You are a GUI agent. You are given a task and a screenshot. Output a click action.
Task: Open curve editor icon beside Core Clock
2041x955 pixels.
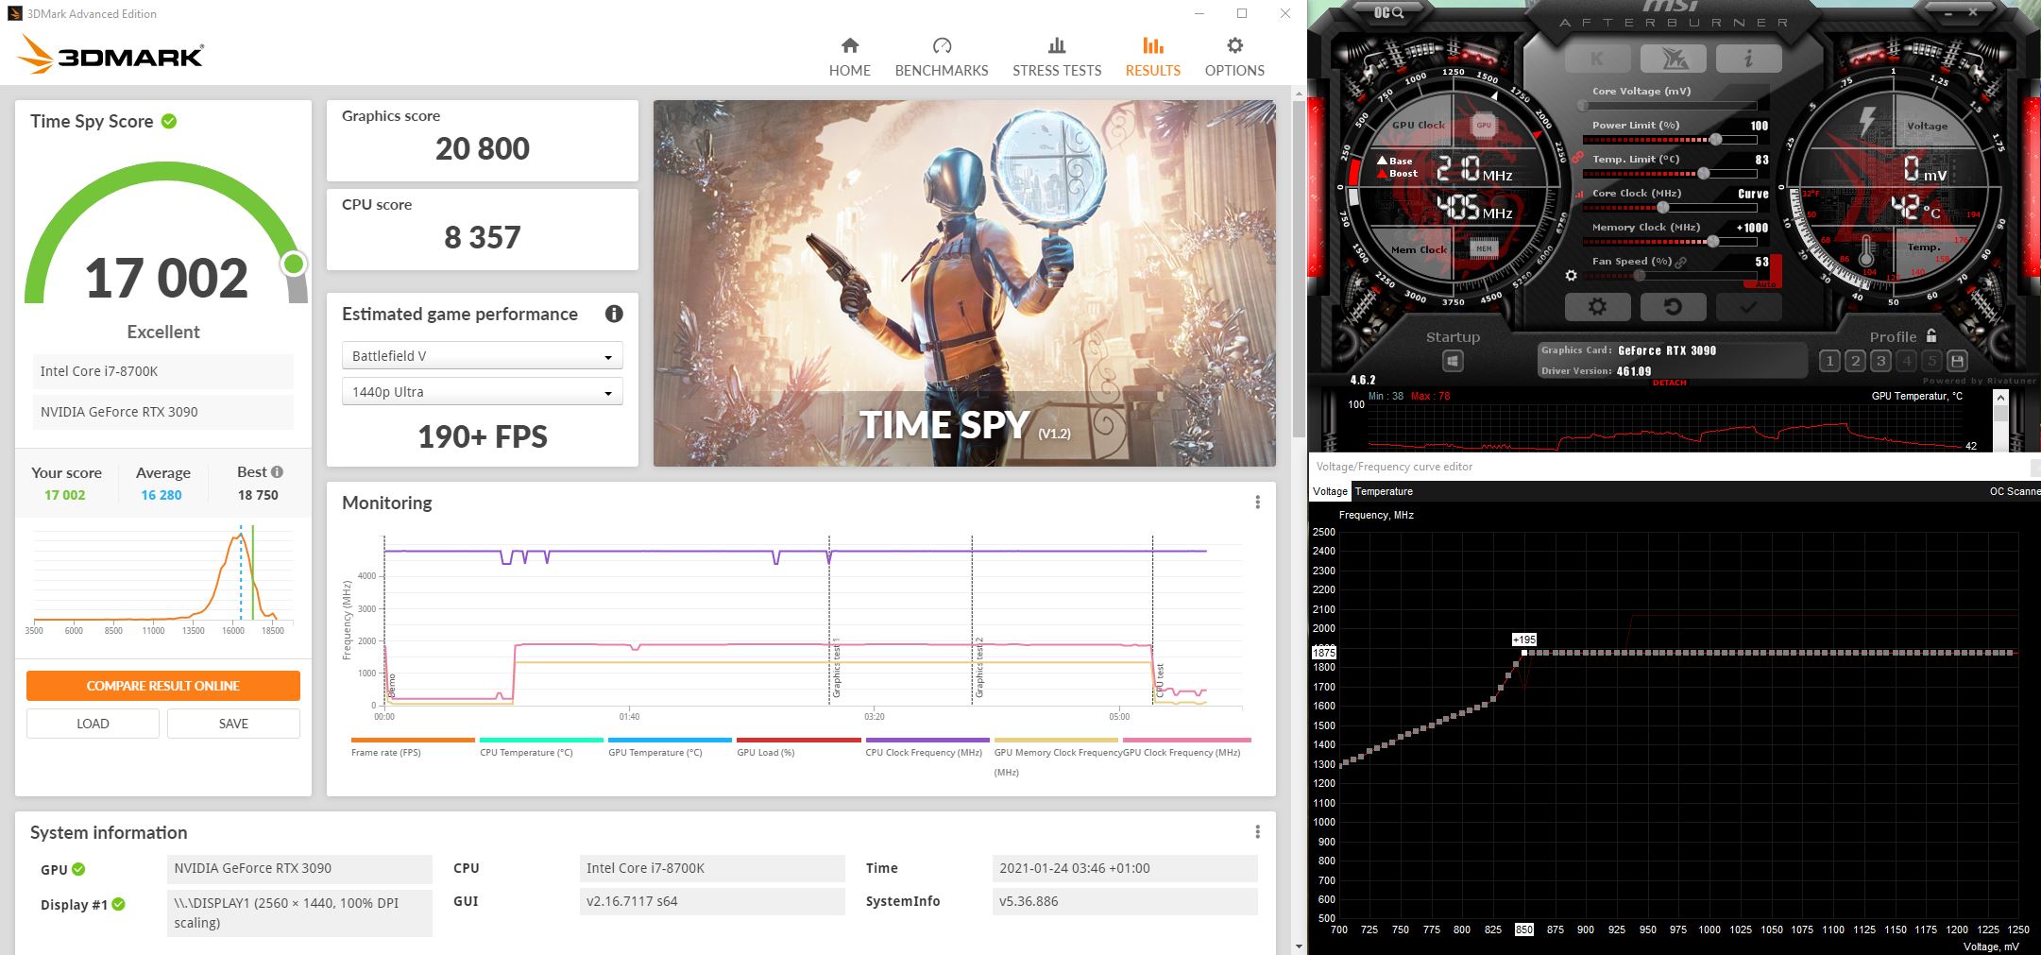coord(1579,194)
